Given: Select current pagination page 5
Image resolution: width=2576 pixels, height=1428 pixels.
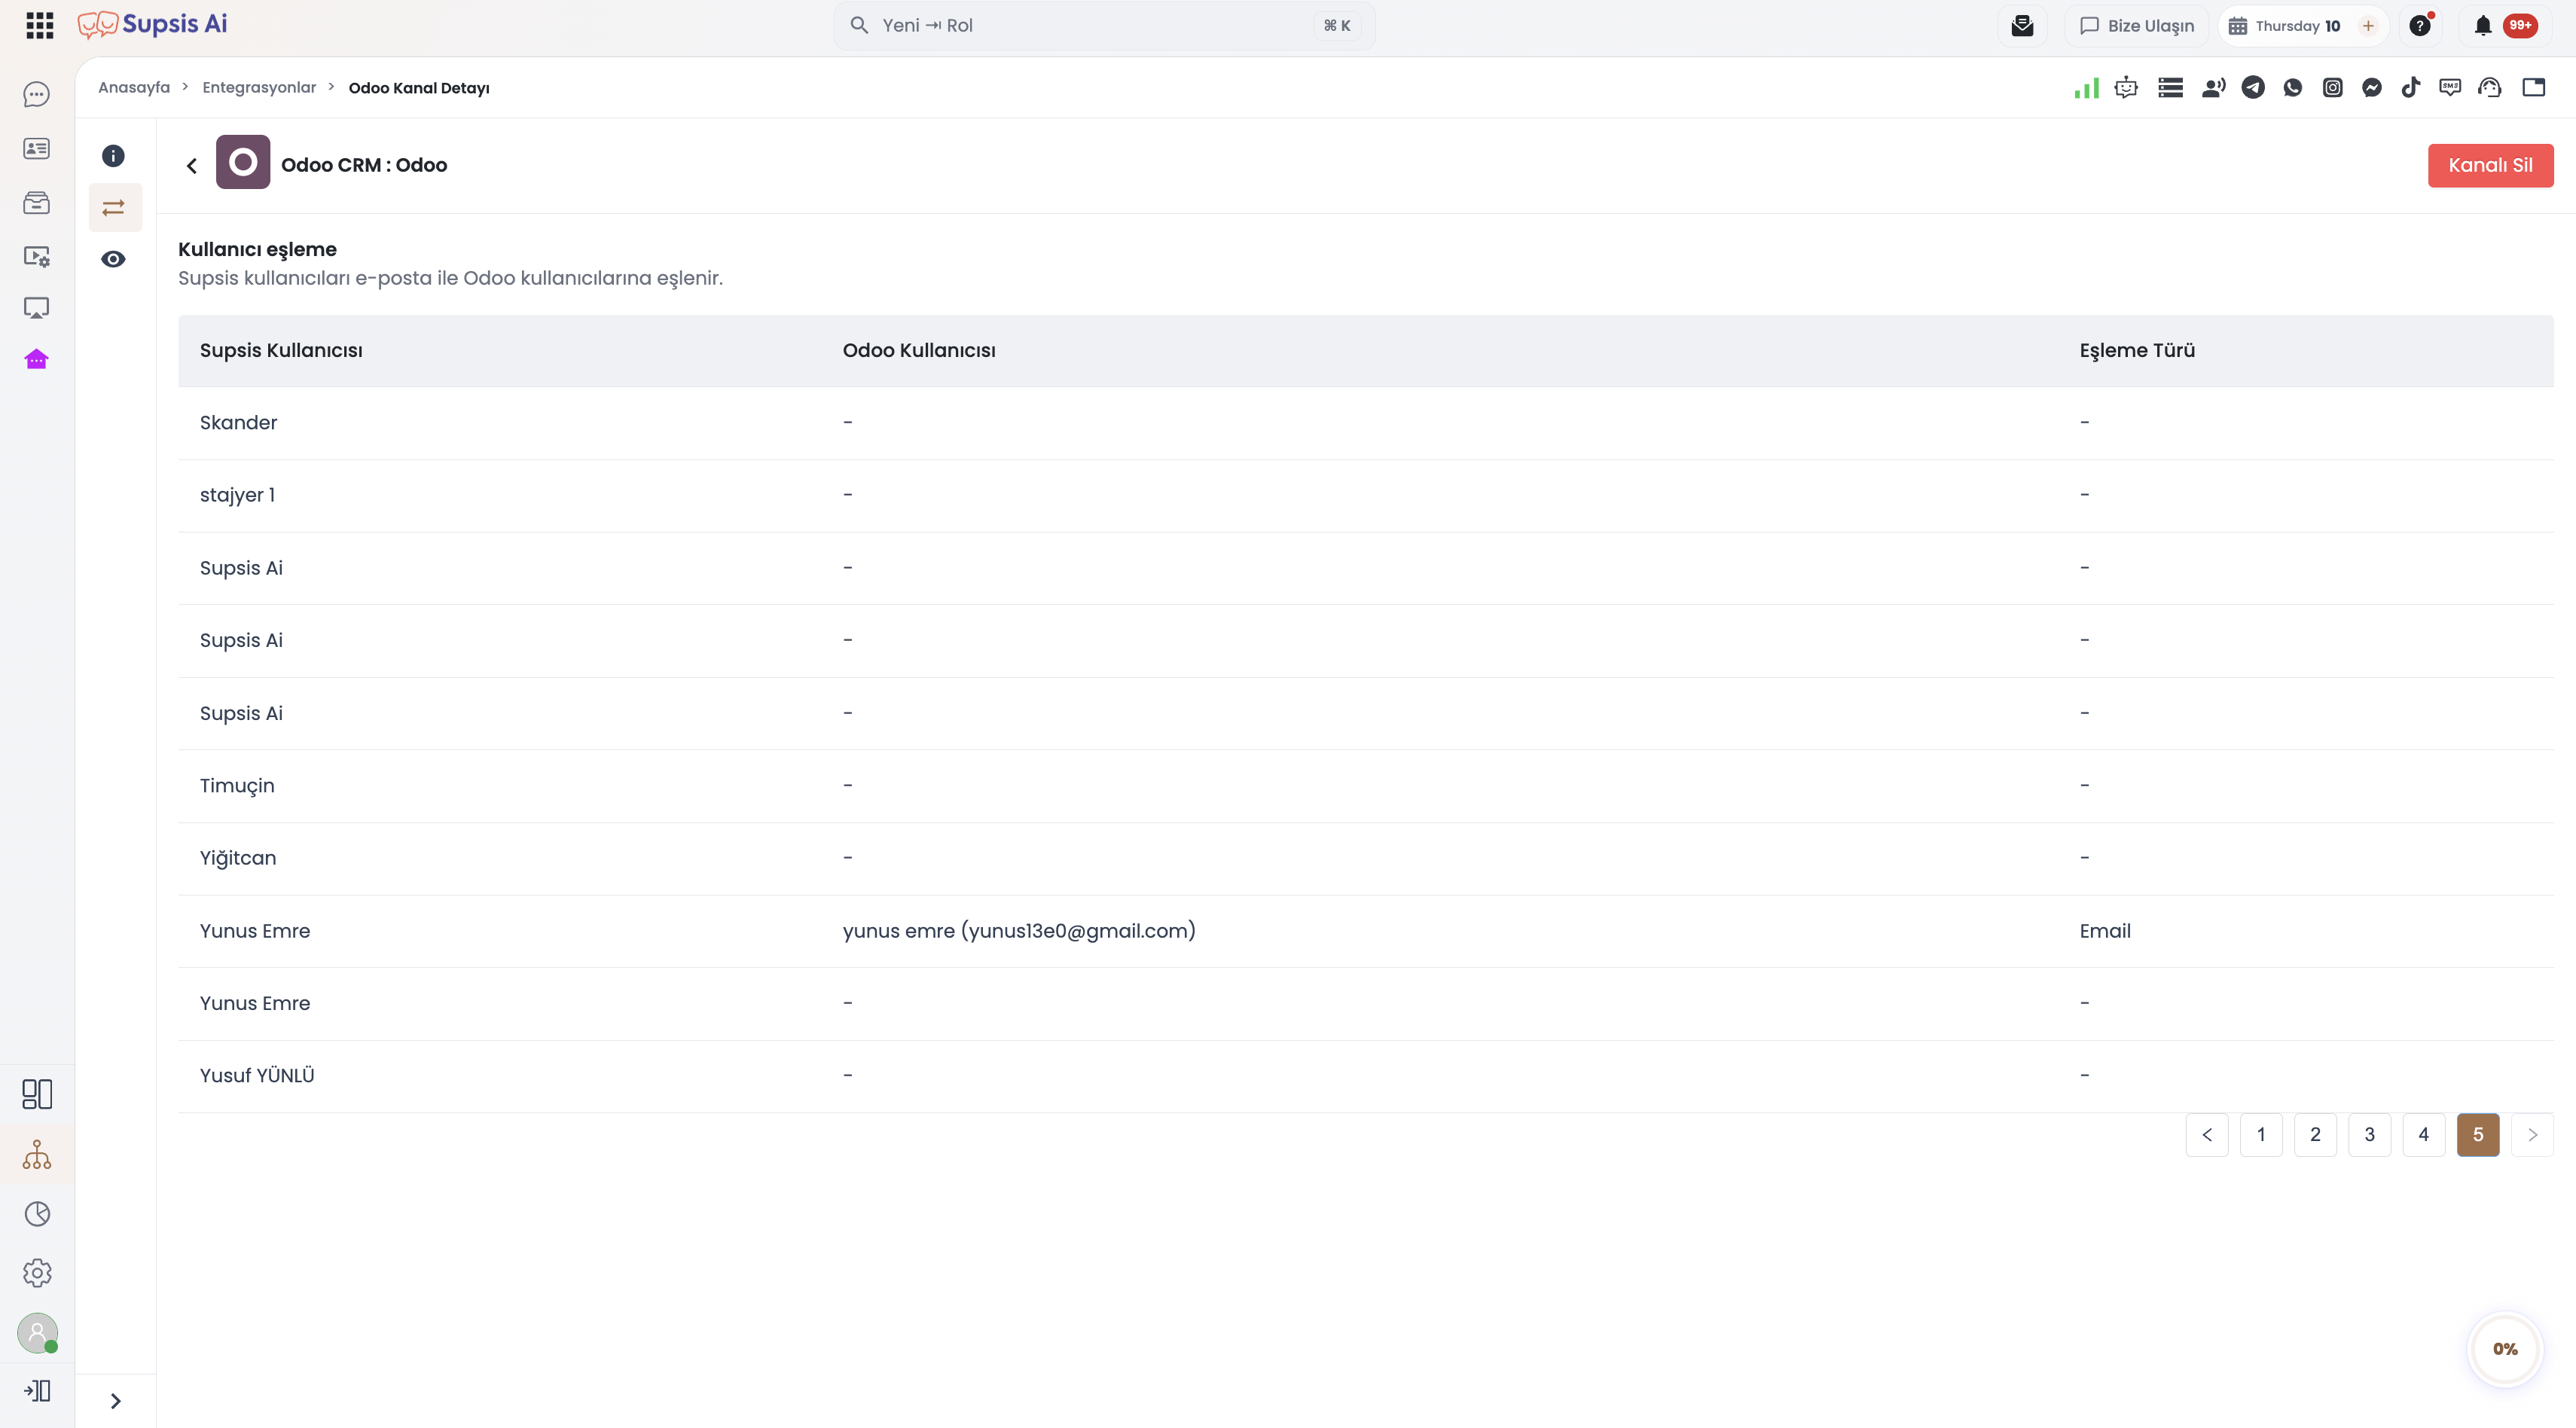Looking at the screenshot, I should [x=2478, y=1135].
